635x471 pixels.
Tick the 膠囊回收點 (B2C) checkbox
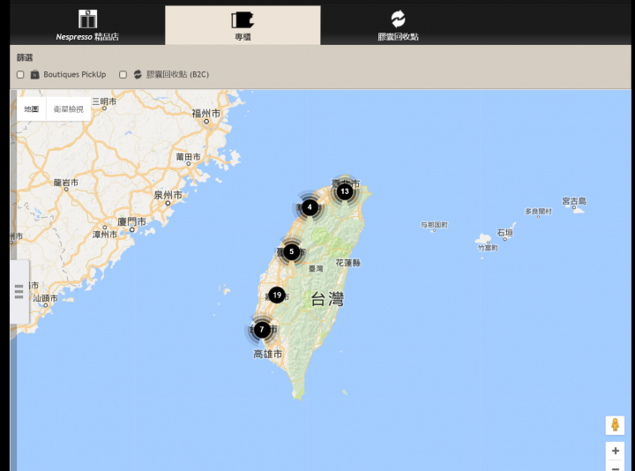123,74
